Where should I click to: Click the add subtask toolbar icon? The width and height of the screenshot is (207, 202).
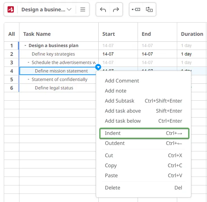click(x=149, y=10)
